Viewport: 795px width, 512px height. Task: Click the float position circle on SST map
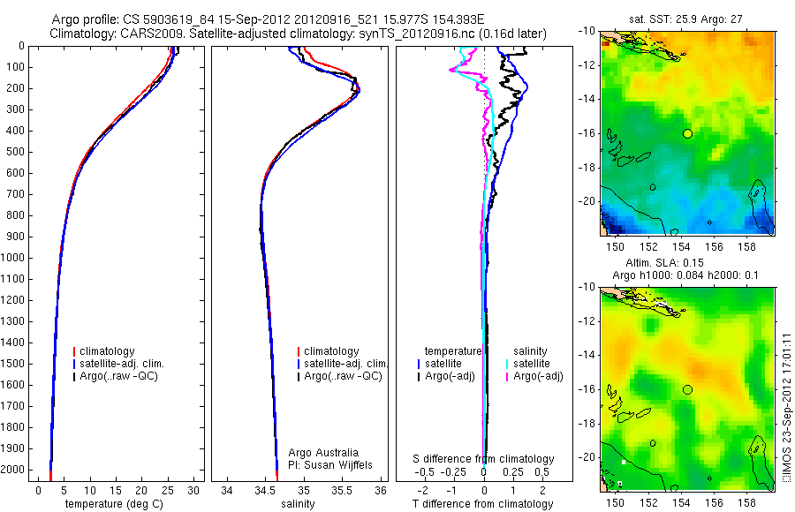tap(687, 134)
